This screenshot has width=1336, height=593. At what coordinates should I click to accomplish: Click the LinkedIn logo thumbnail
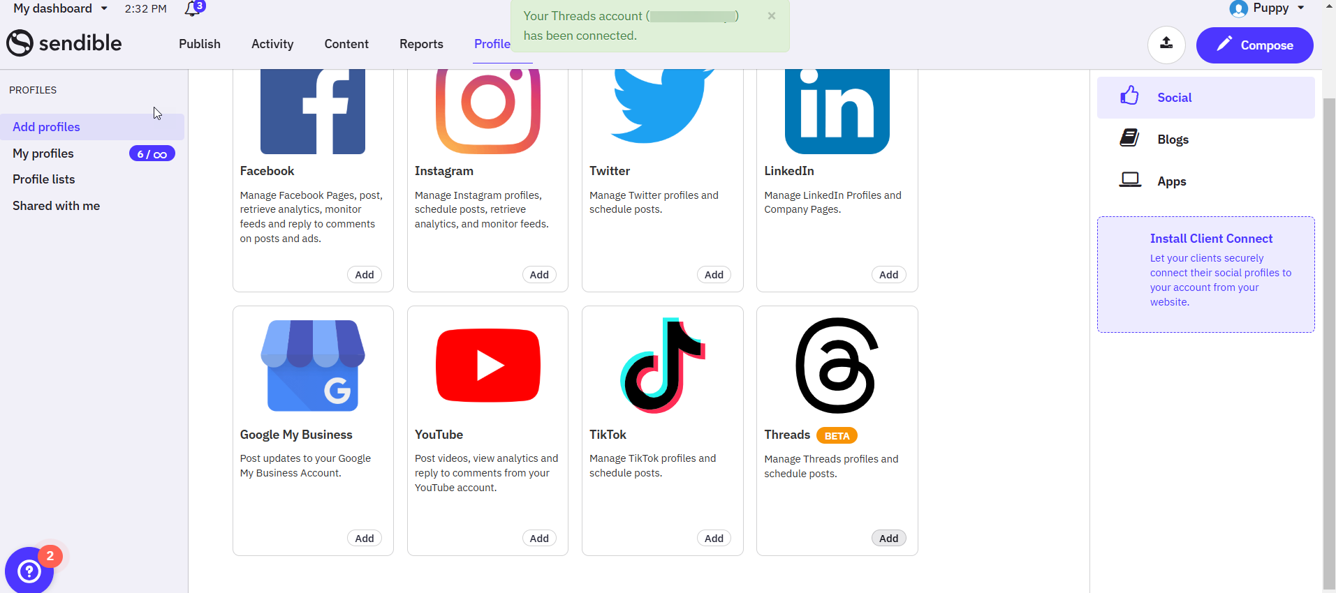pos(837,112)
